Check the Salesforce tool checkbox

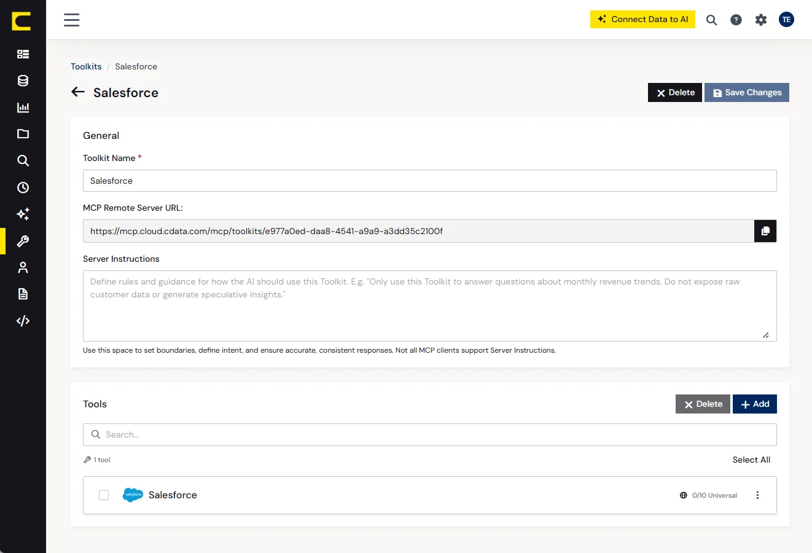point(104,495)
